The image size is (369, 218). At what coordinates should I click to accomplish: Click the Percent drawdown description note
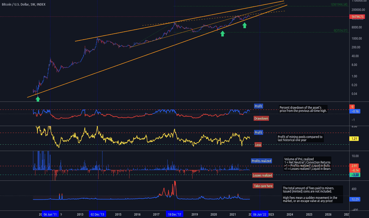303,109
